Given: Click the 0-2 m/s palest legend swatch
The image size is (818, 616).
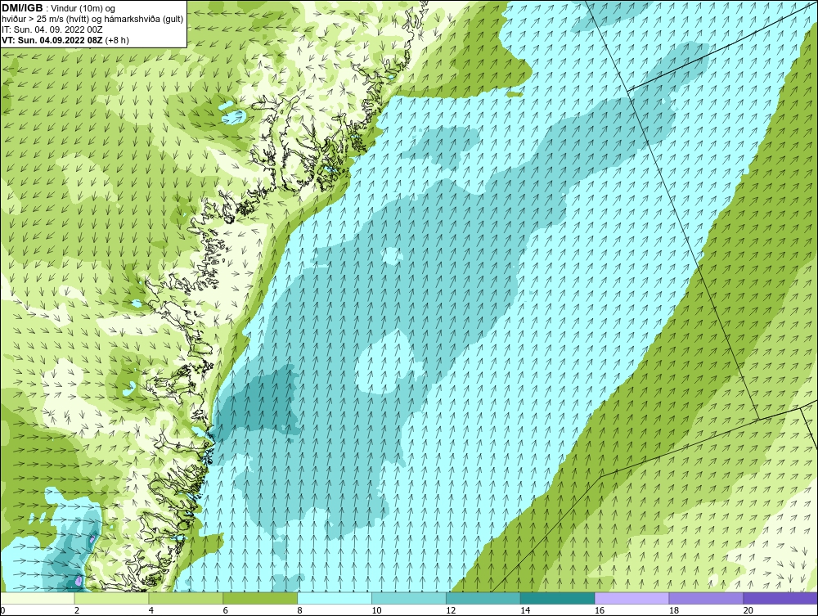Looking at the screenshot, I should coord(38,598).
